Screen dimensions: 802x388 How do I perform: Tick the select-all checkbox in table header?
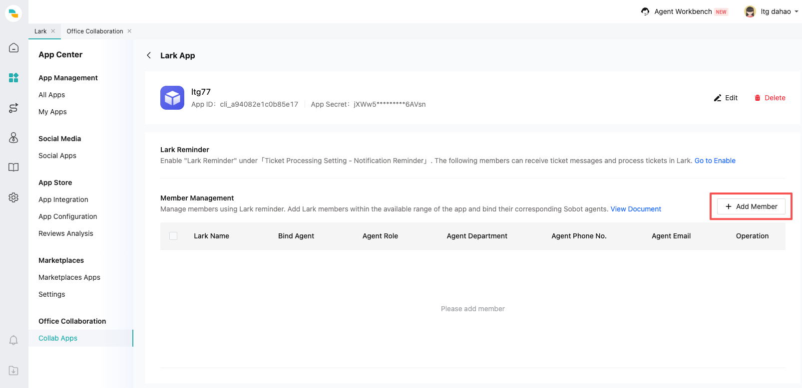173,236
